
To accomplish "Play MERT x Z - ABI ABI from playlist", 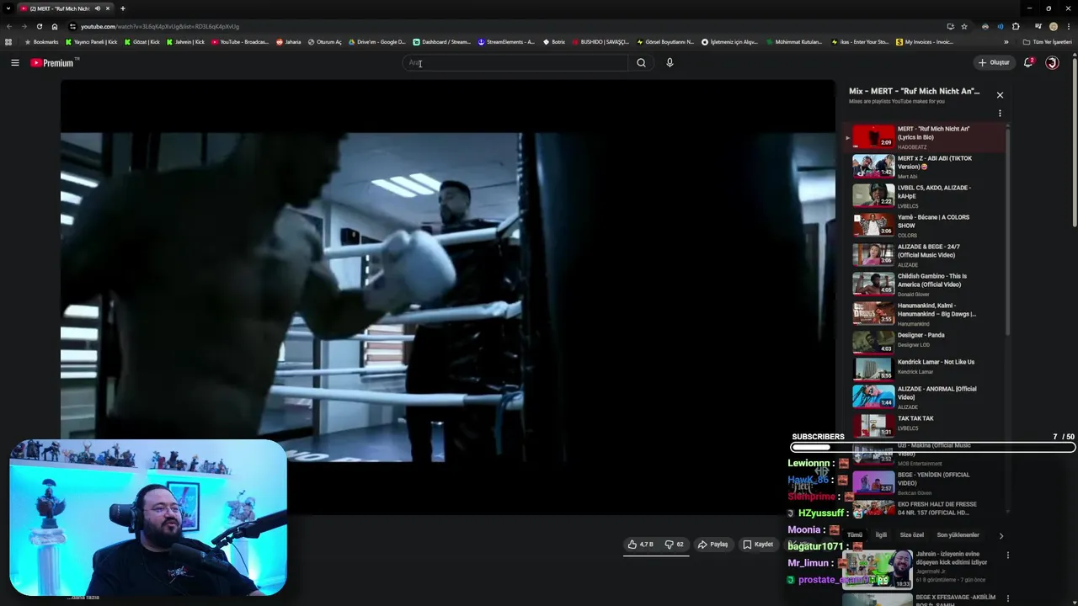I will pos(925,166).
